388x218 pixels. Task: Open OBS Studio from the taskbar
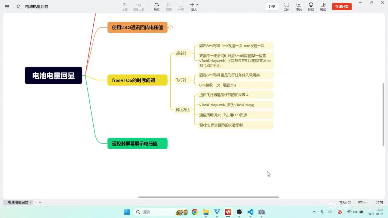click(x=239, y=212)
